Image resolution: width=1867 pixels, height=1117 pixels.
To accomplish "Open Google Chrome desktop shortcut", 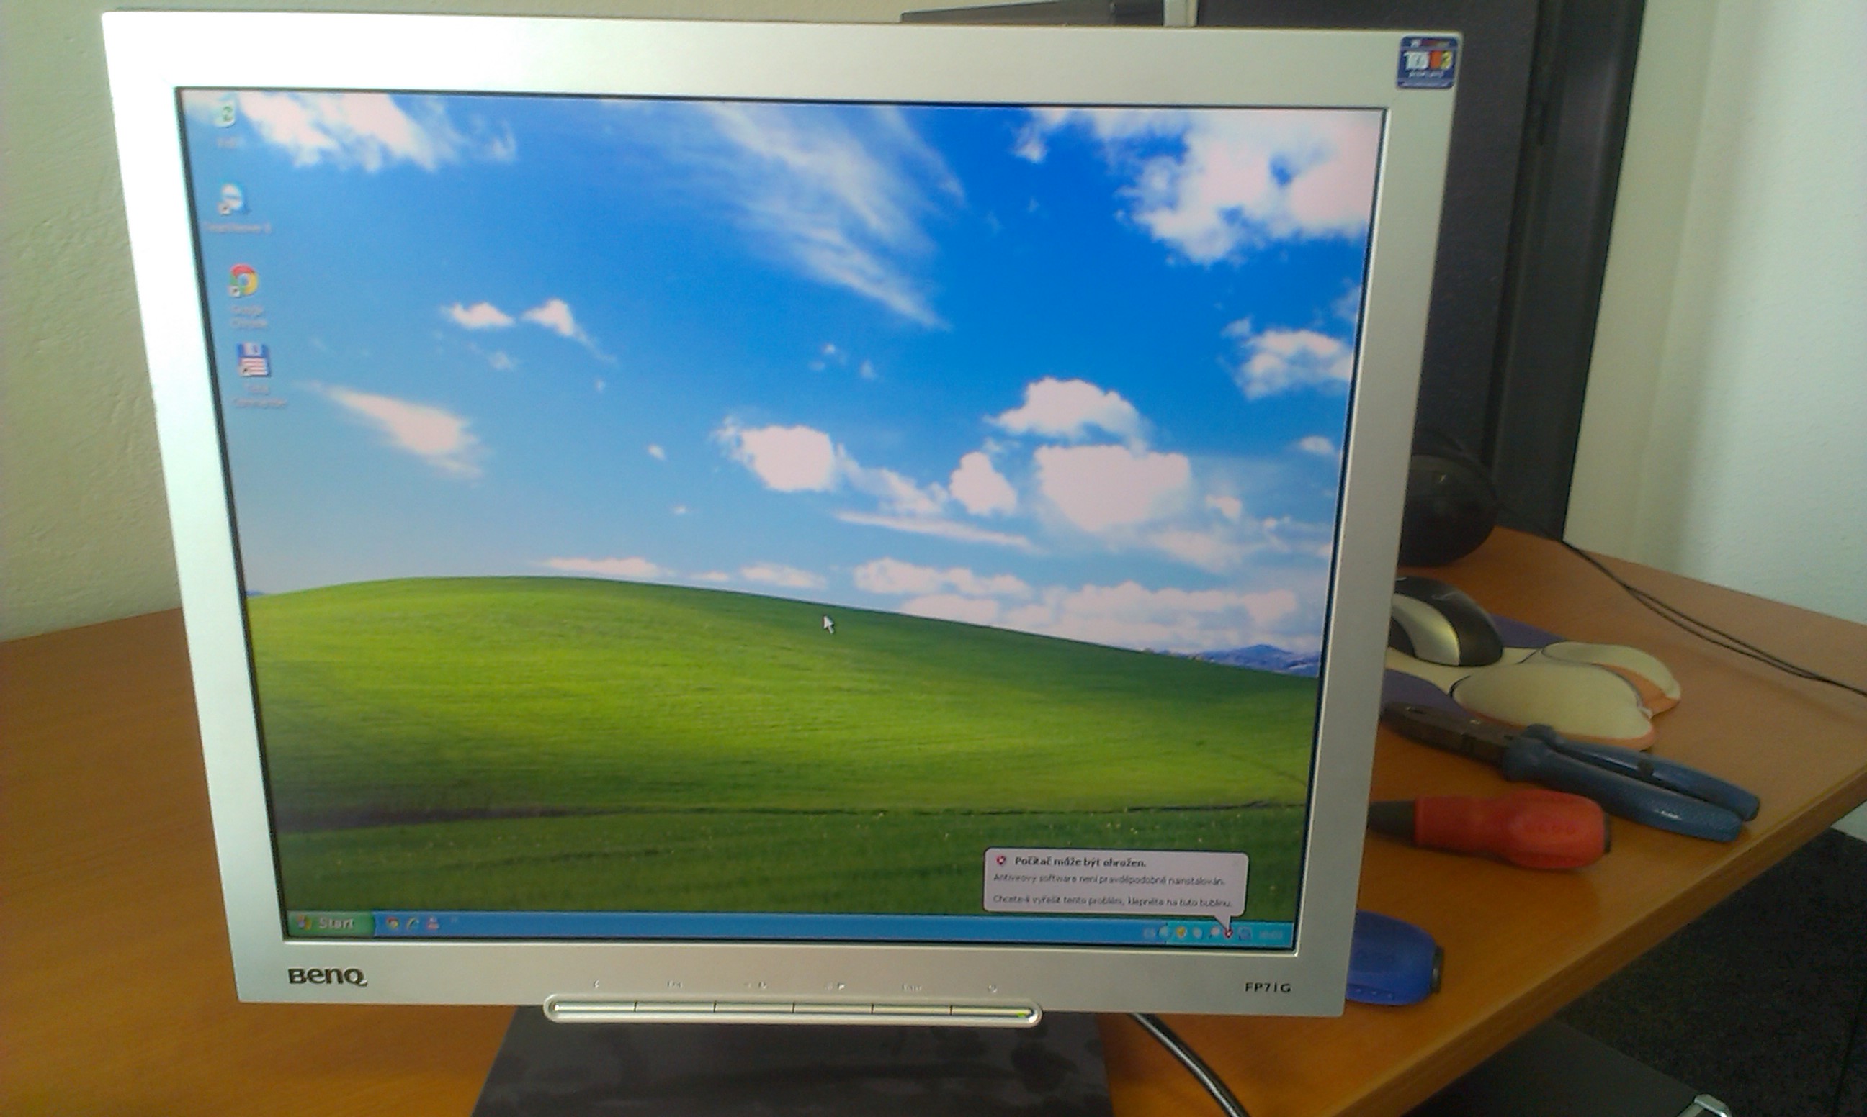I will [x=243, y=281].
